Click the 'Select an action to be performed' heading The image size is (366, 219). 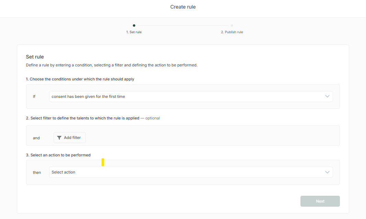[58, 155]
